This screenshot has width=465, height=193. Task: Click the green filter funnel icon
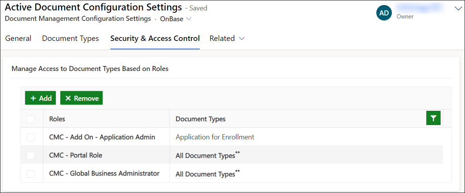pos(433,118)
